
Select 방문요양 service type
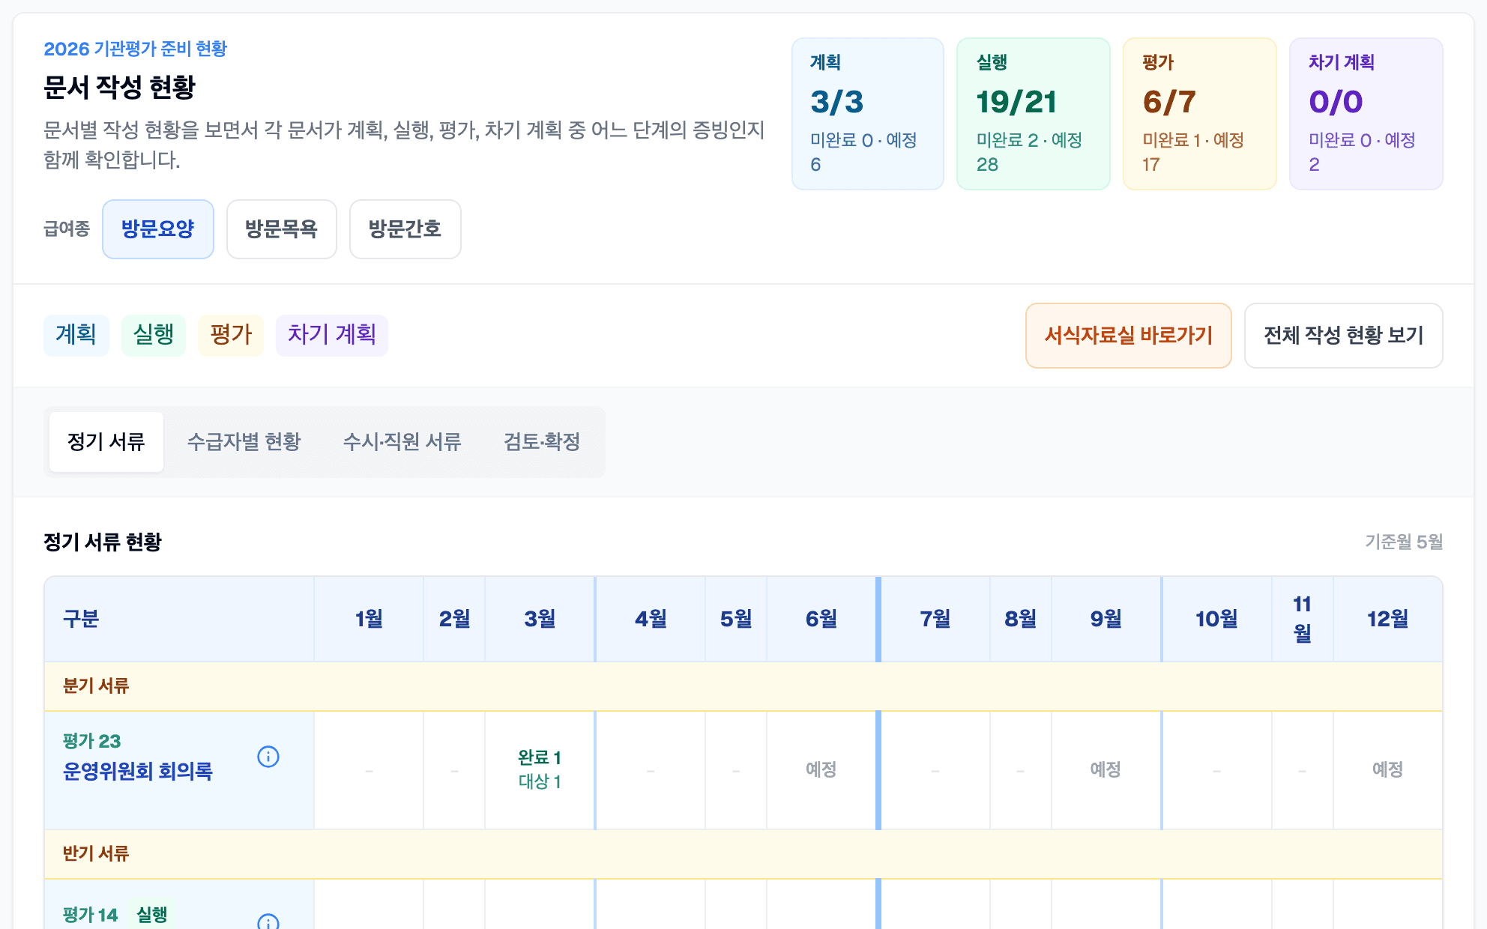[158, 229]
